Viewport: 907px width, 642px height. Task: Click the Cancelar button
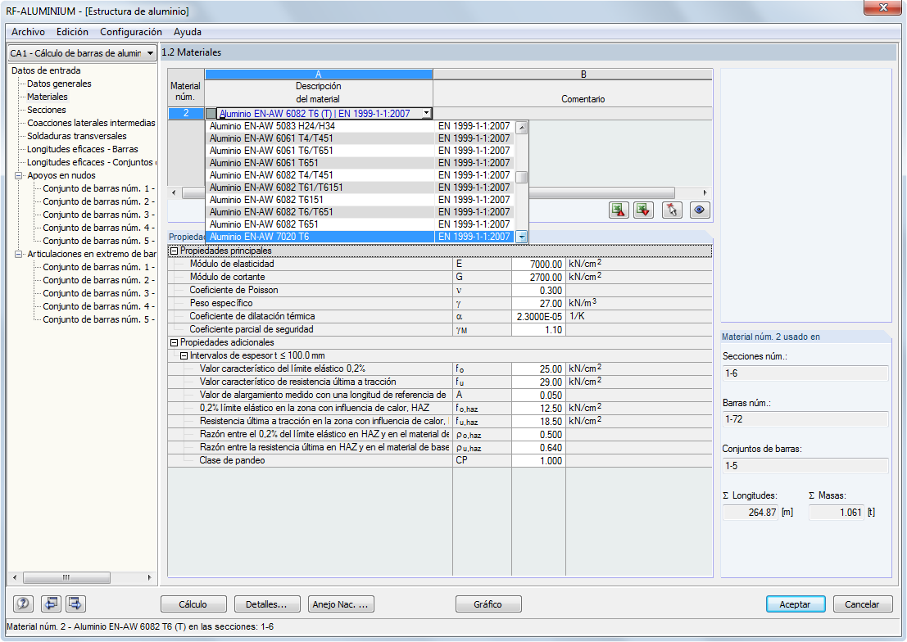pyautogui.click(x=862, y=604)
